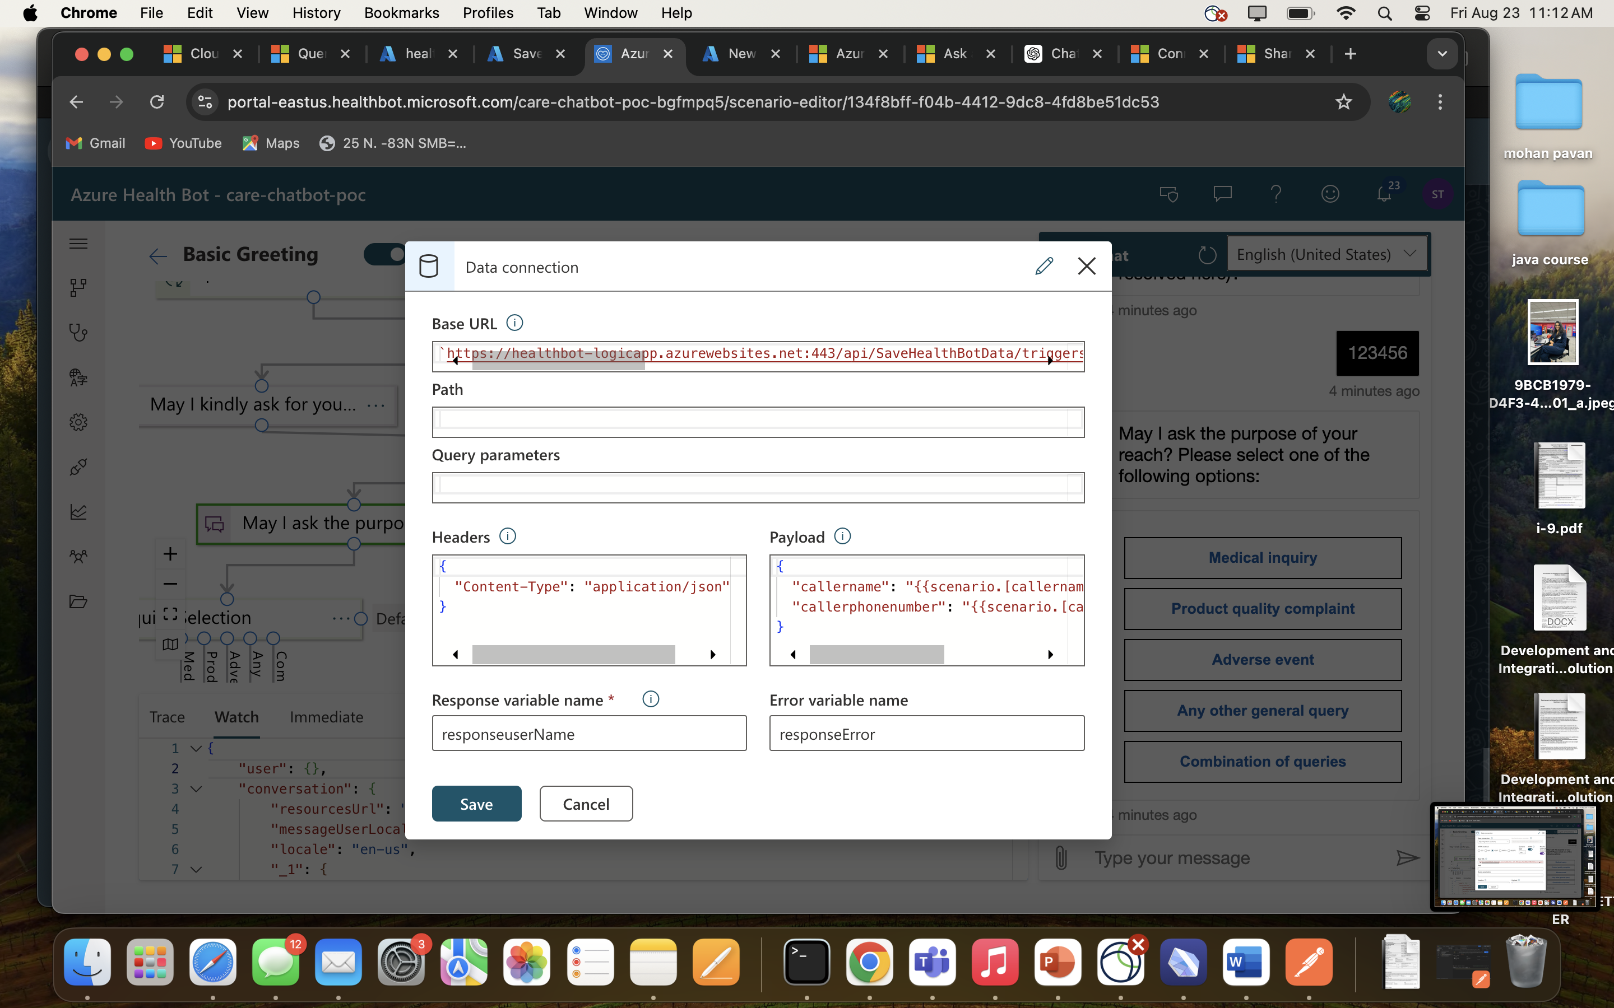Image resolution: width=1614 pixels, height=1008 pixels.
Task: Click the Base URL info icon
Action: [x=514, y=323]
